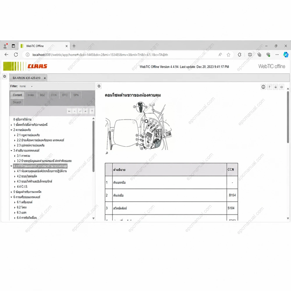Image resolution: width=291 pixels, height=291 pixels.
Task: Add page to favorites with star icon
Action: pos(228,55)
